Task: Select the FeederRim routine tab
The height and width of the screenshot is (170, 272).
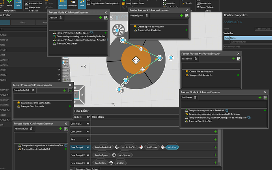Action: click(x=188, y=59)
